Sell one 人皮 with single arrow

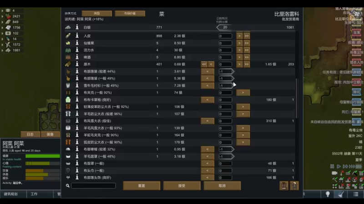coord(239,36)
